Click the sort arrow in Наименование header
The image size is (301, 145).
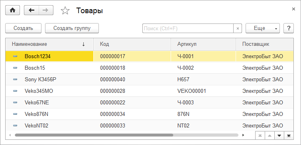coord(83,44)
